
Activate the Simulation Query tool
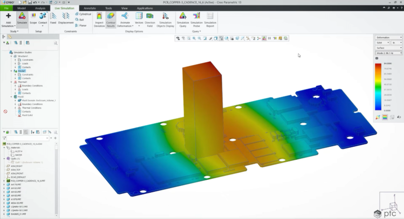183,20
